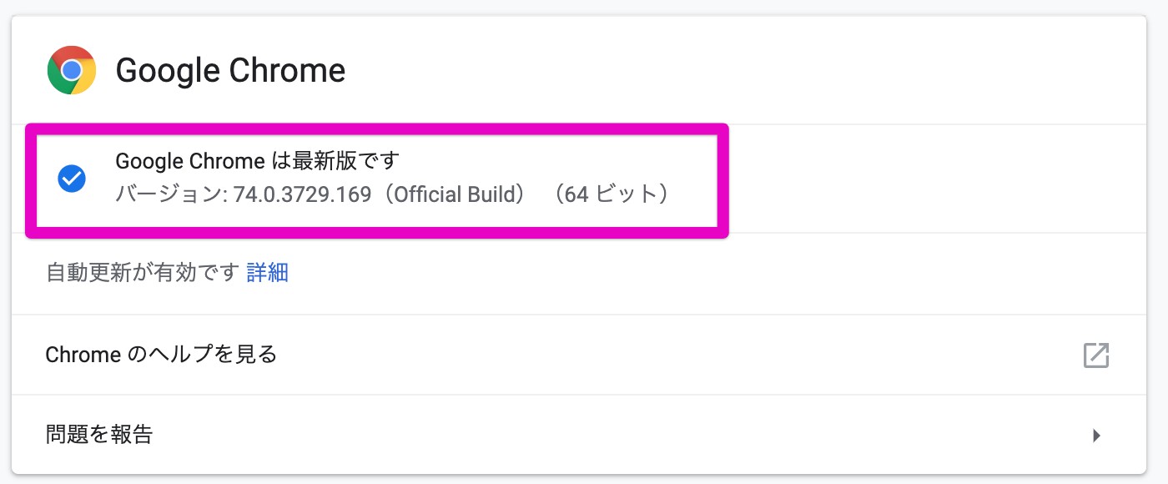Expand the 問題を報告 arrow
This screenshot has width=1168, height=484.
point(1097,435)
